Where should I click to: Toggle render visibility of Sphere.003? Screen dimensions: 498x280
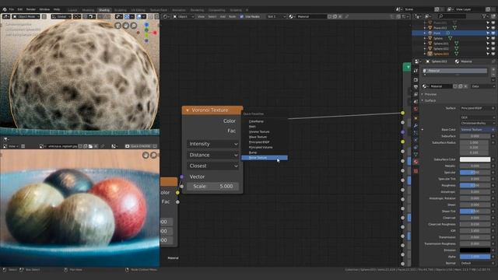[x=493, y=54]
